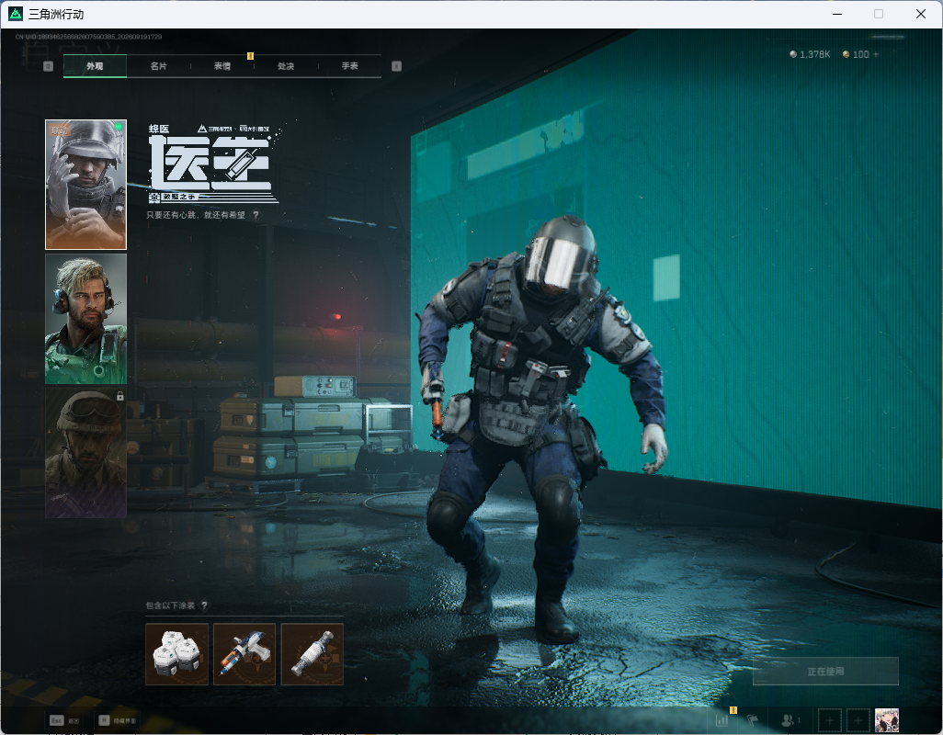Image resolution: width=943 pixels, height=735 pixels.
Task: Click the lock icon on the third skin
Action: pos(120,396)
